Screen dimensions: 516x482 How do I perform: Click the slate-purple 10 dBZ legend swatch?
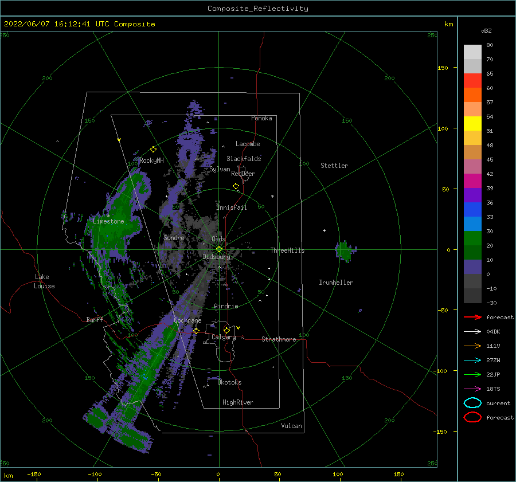tap(472, 267)
